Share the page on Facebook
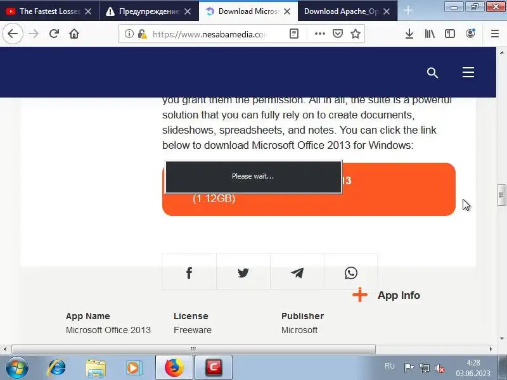The image size is (507, 380). tap(189, 273)
